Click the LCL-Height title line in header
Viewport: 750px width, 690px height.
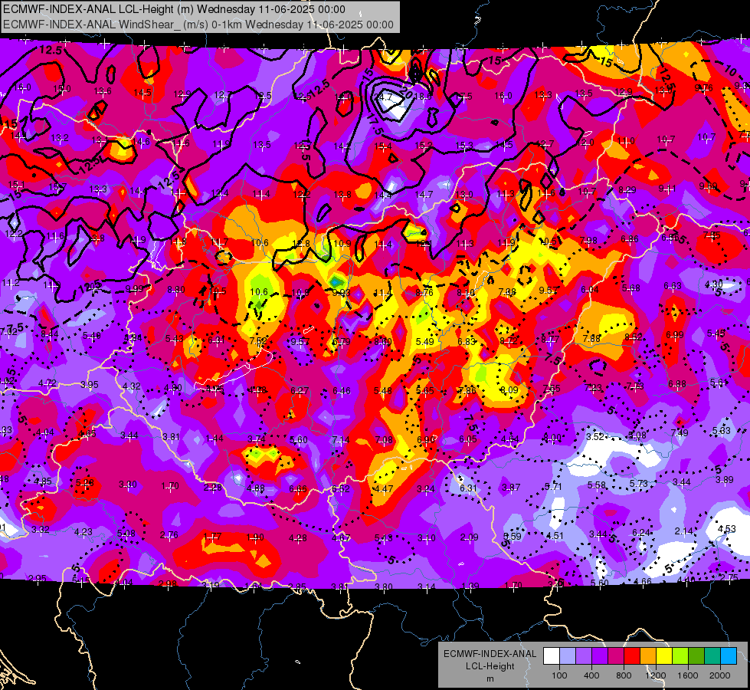(x=174, y=9)
